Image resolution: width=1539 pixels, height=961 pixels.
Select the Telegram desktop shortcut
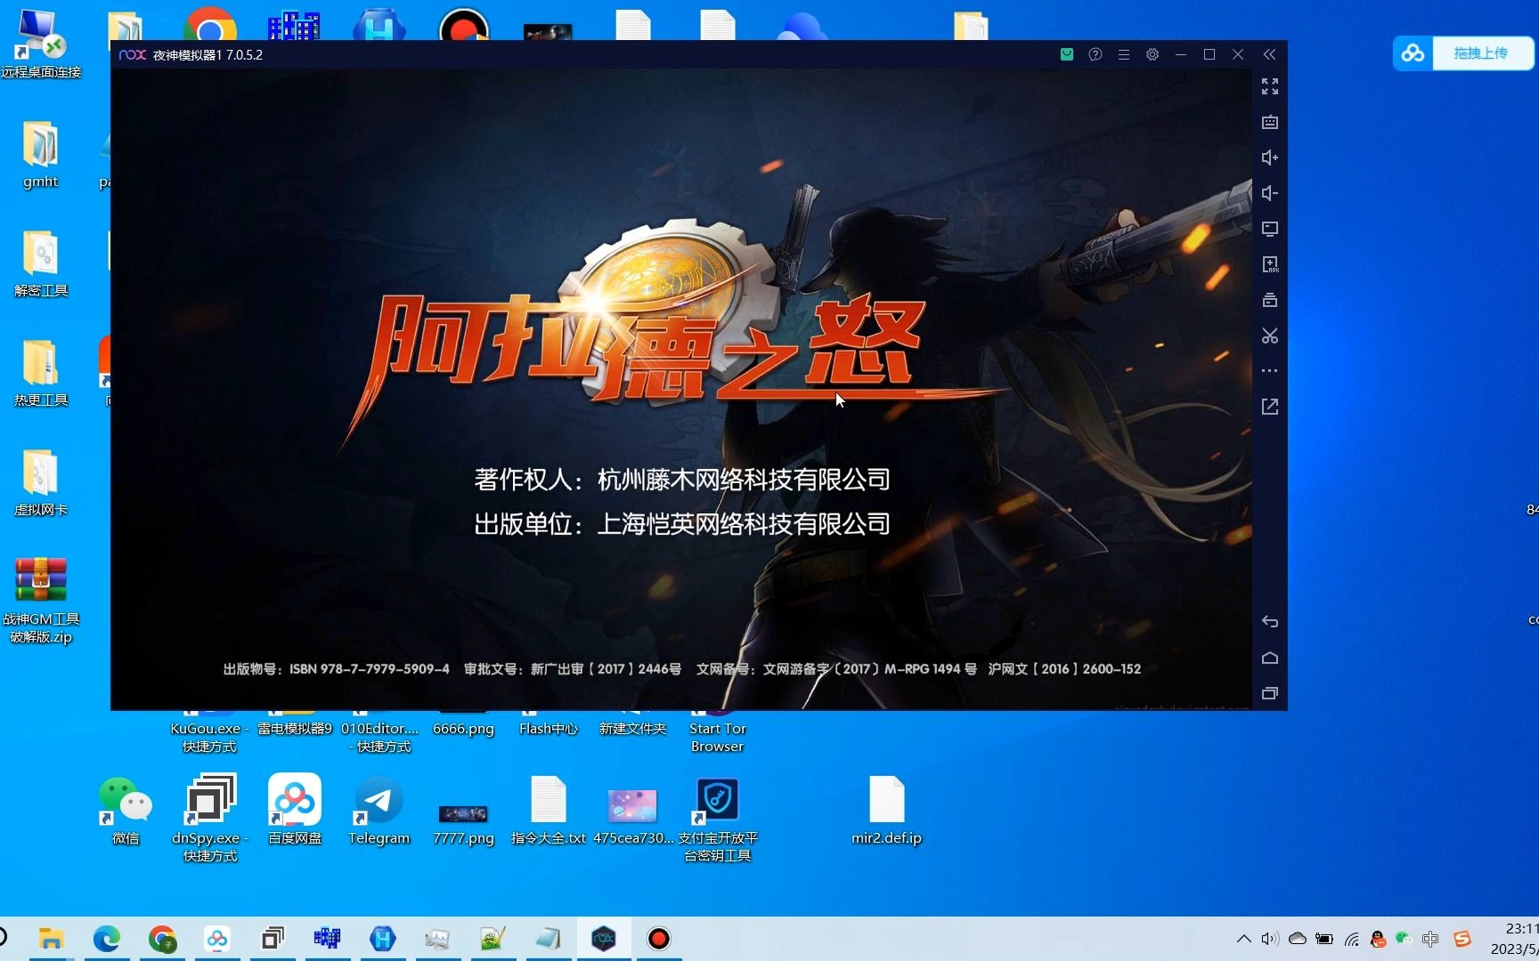[x=379, y=810]
